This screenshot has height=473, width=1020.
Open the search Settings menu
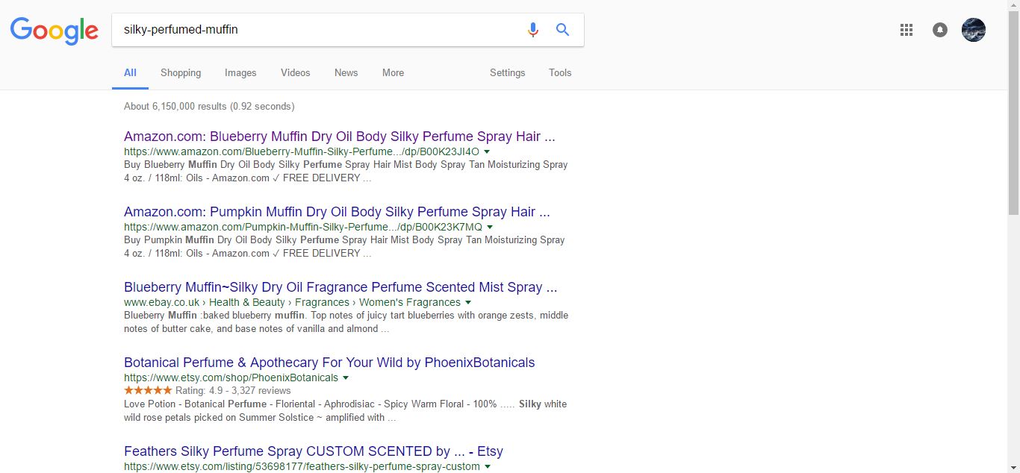[x=507, y=72]
